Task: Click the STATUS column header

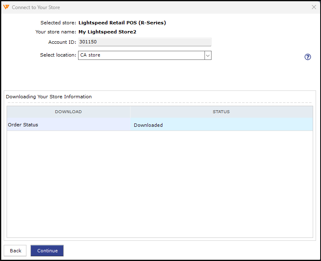Action: point(221,112)
